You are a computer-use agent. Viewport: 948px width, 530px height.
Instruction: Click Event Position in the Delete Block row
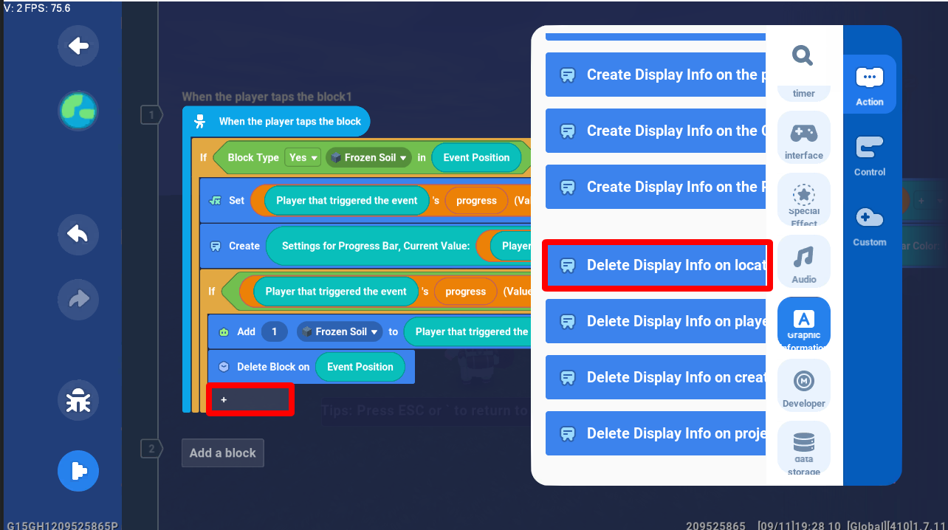click(360, 367)
